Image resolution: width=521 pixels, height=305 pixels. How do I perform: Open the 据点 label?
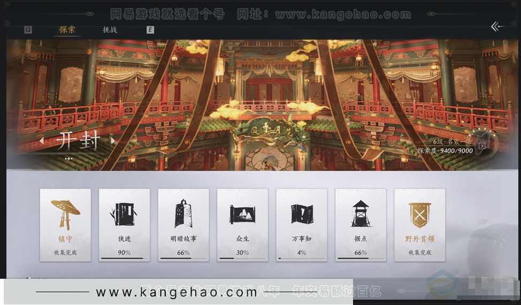361,239
